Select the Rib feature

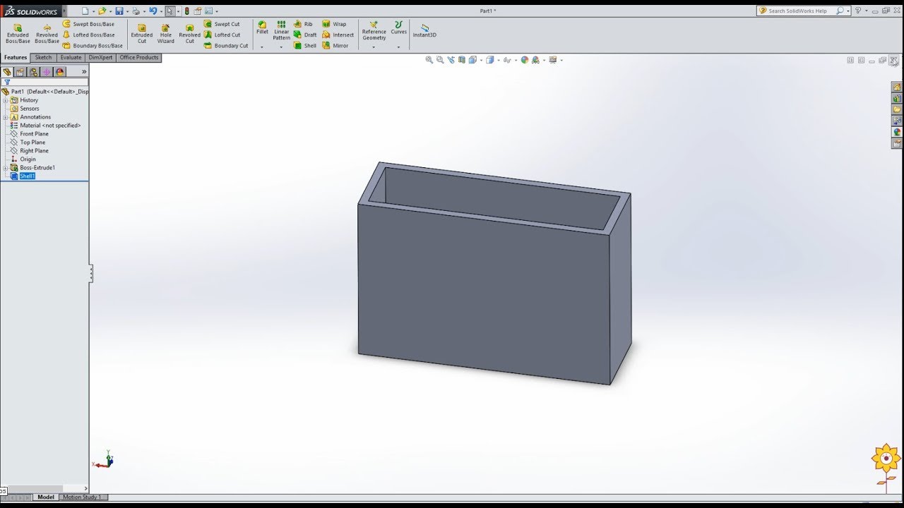tap(303, 24)
